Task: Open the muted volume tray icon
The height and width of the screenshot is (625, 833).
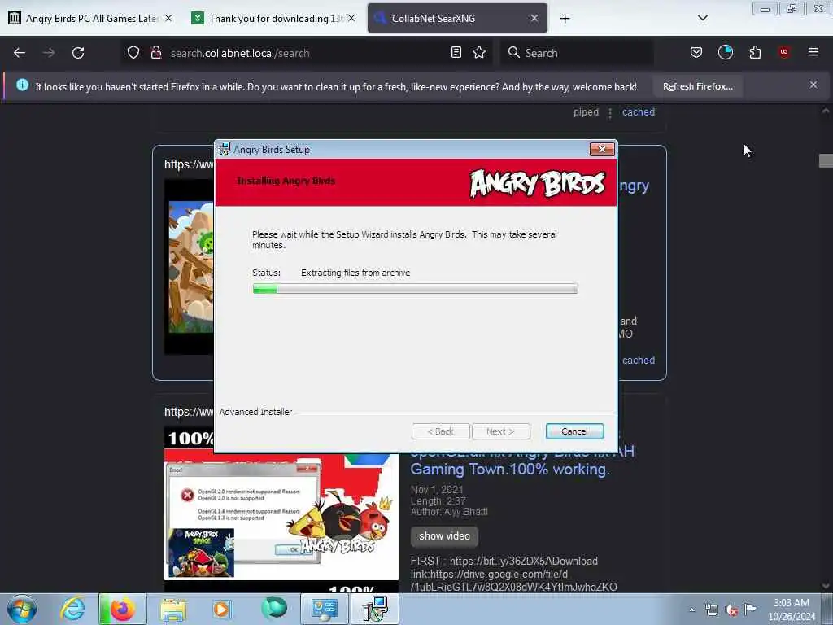Action: pyautogui.click(x=731, y=610)
